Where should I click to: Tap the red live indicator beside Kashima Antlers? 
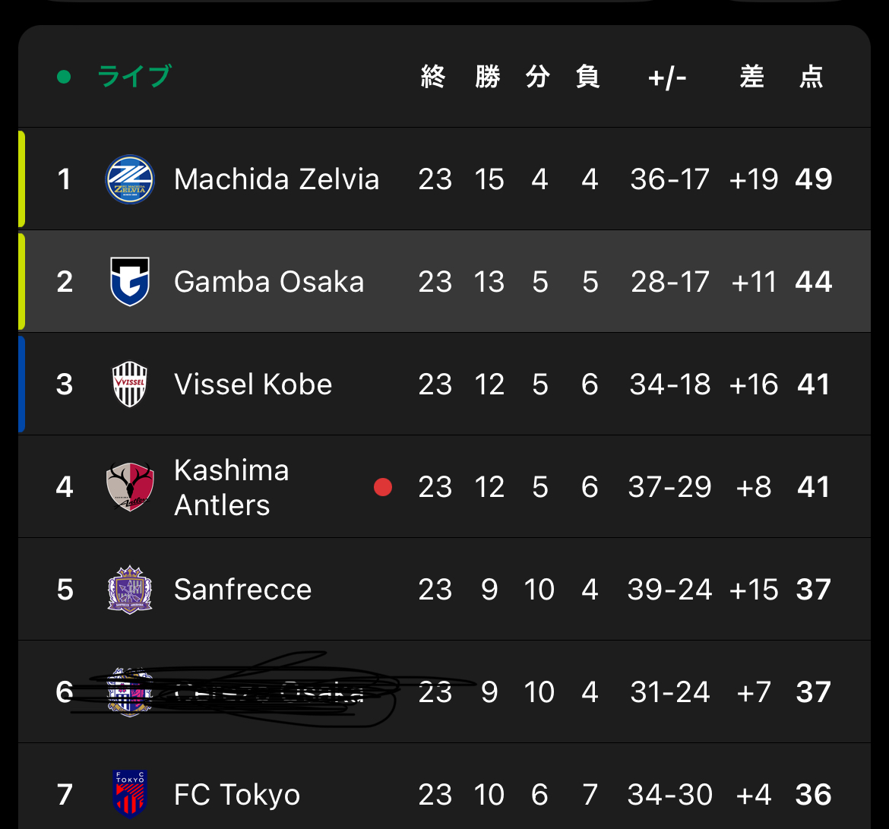(x=383, y=487)
